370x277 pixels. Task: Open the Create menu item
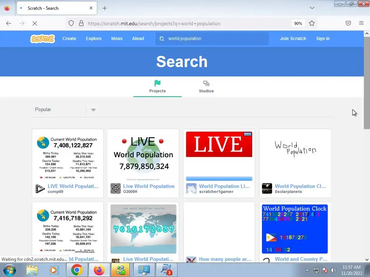pyautogui.click(x=69, y=39)
